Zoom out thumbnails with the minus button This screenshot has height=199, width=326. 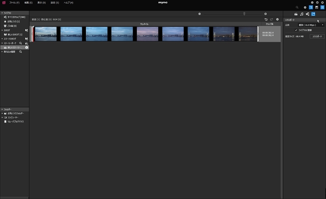click(200, 14)
